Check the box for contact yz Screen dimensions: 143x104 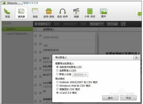click(x=35, y=93)
